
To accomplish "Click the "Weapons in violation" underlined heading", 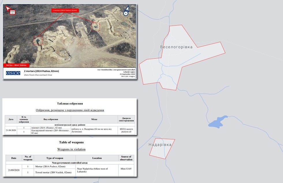I will pos(71,149).
